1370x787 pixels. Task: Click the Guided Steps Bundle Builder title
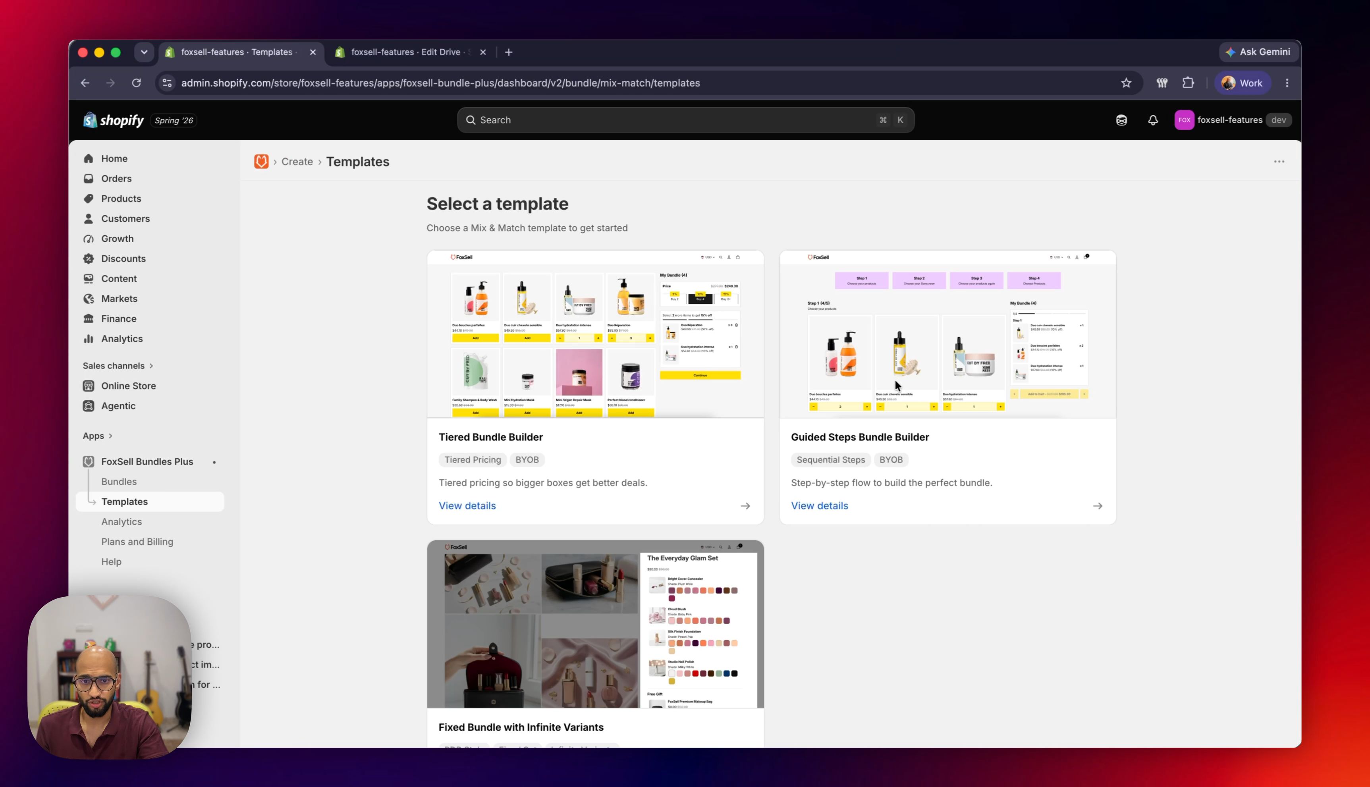860,437
